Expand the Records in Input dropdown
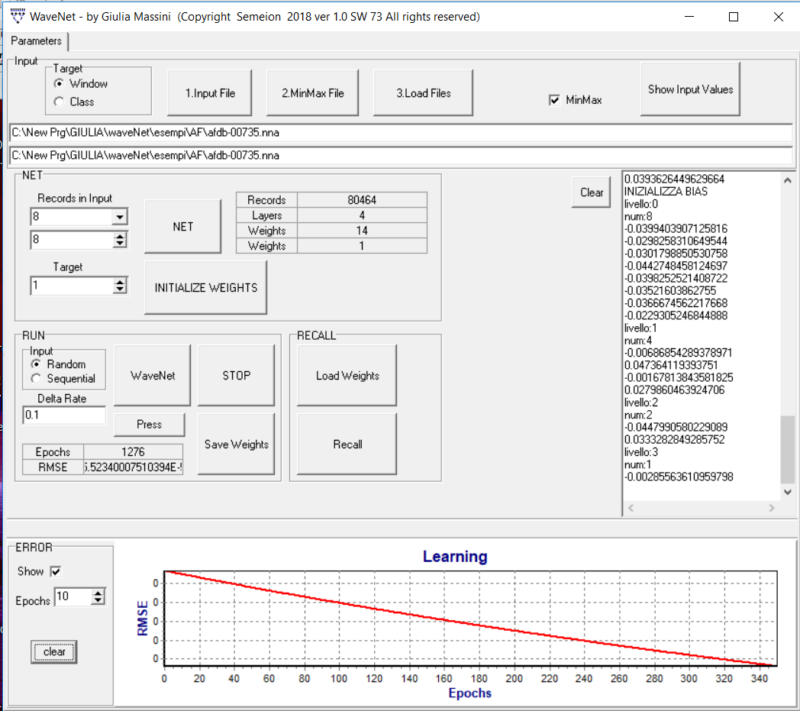Viewport: 800px width, 711px height. pos(119,217)
